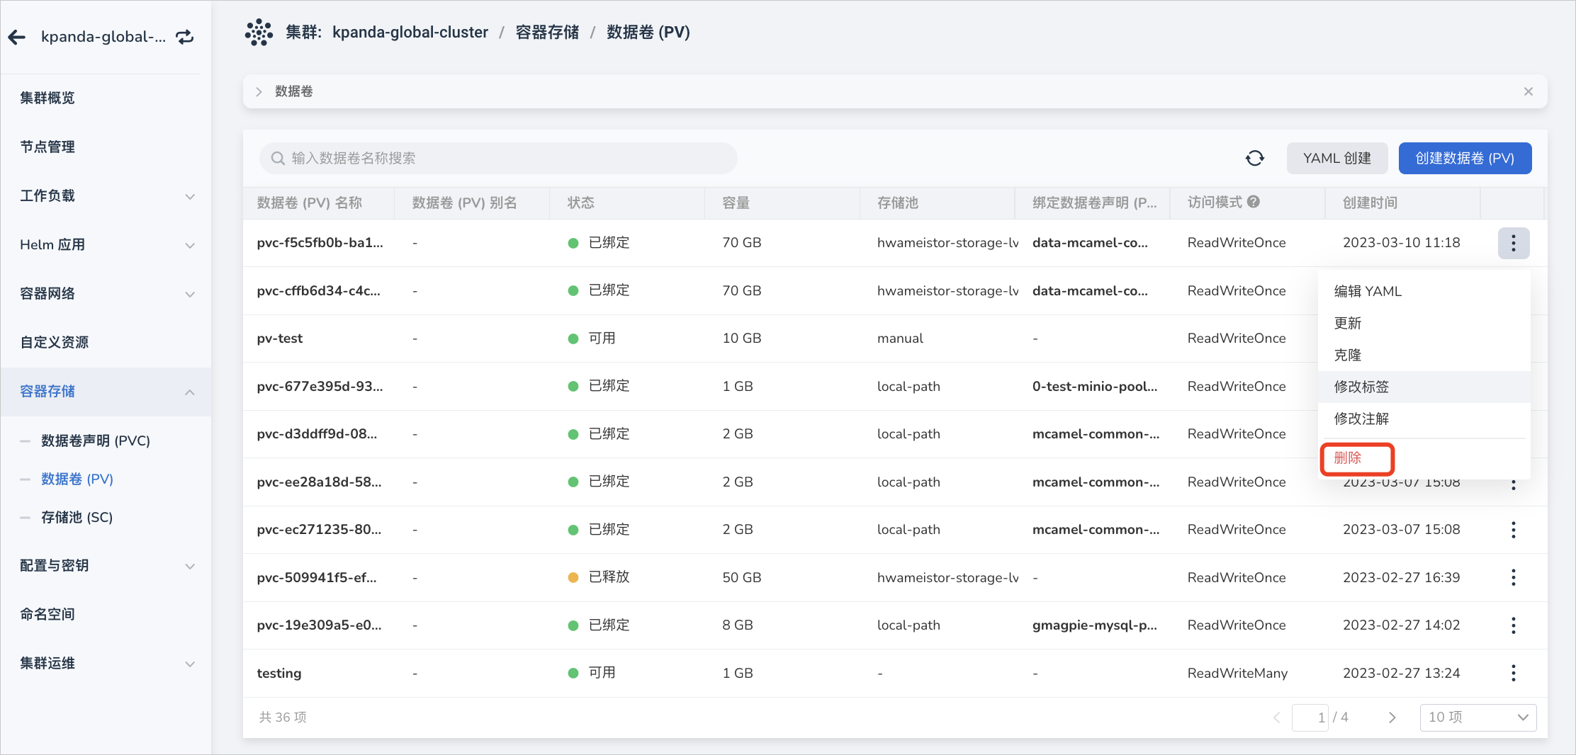Click 共 36 项 total count text
The image size is (1576, 755).
[x=283, y=717]
